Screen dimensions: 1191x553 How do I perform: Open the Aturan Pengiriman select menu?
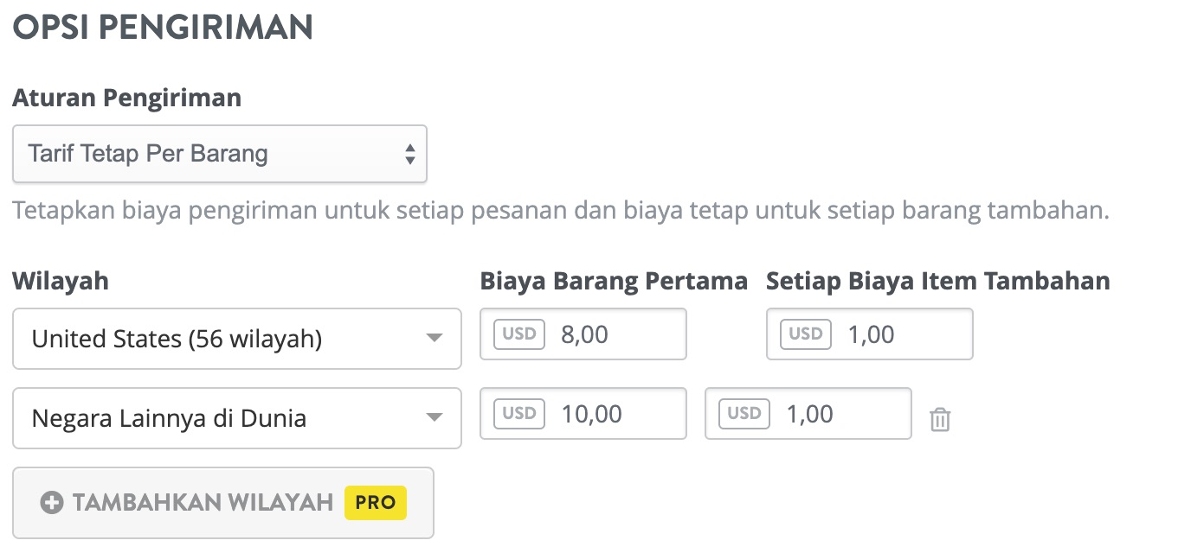(220, 154)
